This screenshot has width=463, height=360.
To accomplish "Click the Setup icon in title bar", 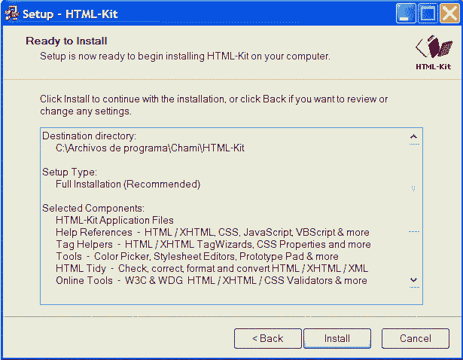I will tap(12, 14).
